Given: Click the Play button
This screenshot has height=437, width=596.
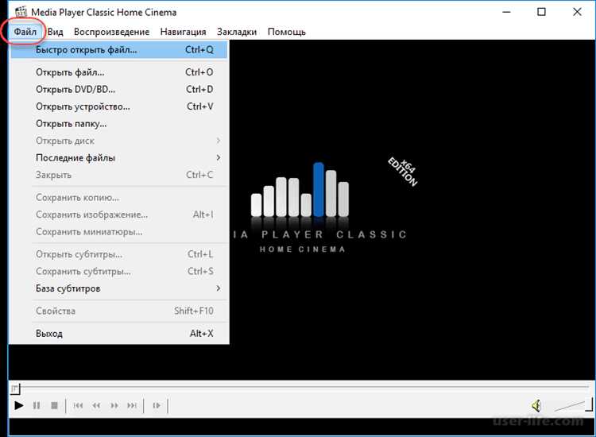Looking at the screenshot, I should point(18,405).
